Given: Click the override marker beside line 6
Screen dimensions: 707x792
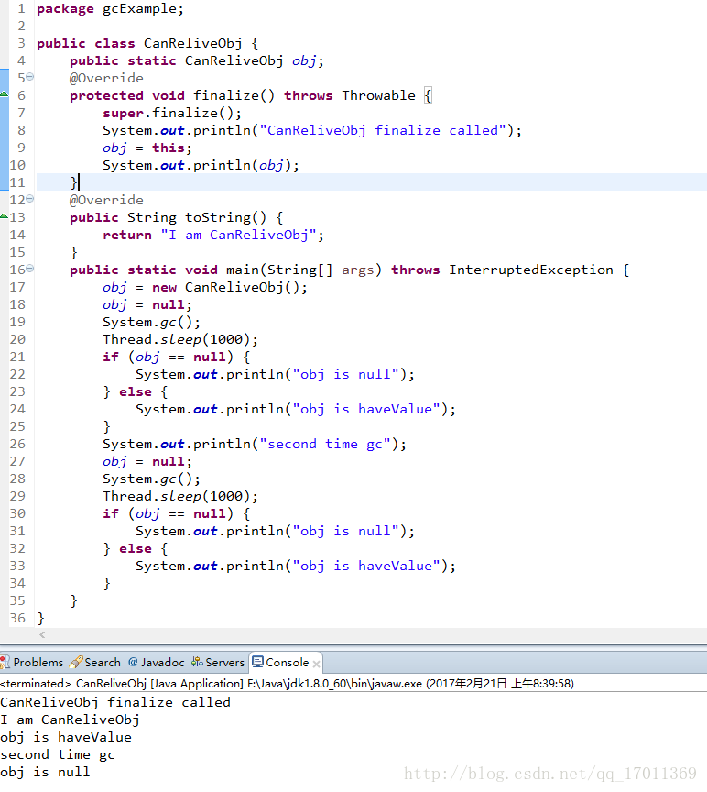Looking at the screenshot, I should (x=4, y=93).
